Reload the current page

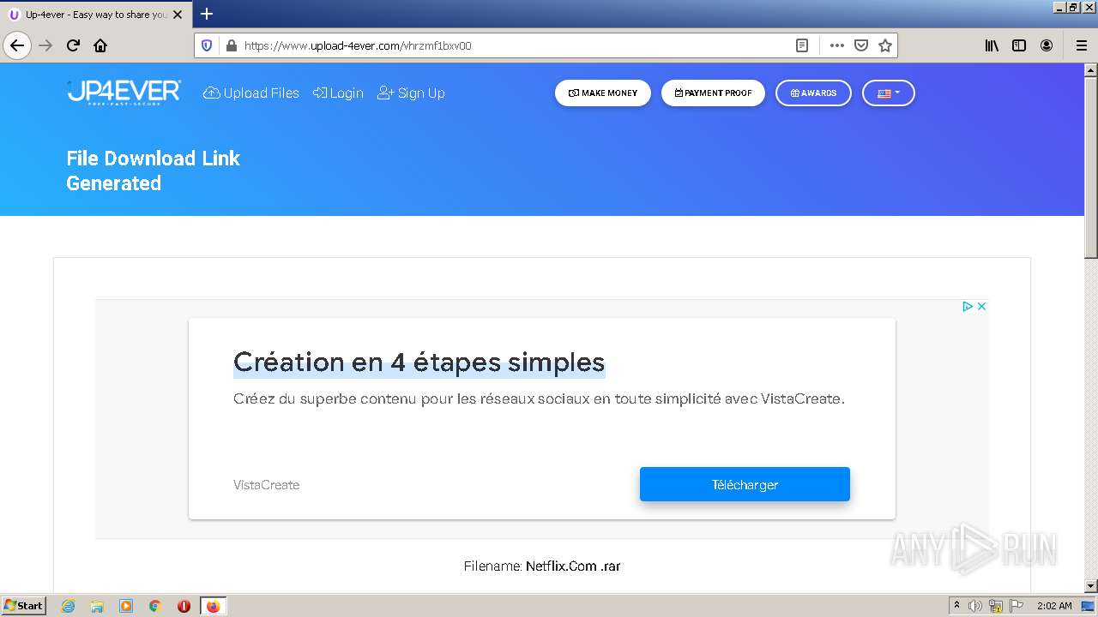73,45
